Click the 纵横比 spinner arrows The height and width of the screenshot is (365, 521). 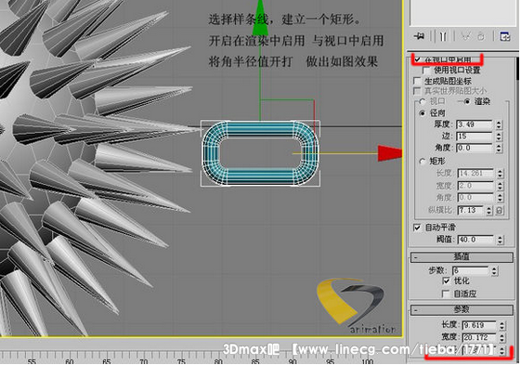pos(488,211)
